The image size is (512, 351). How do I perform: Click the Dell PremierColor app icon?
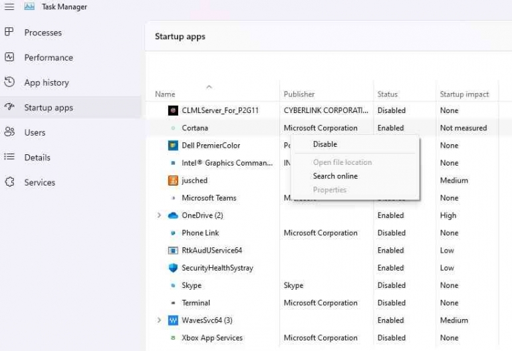point(173,146)
